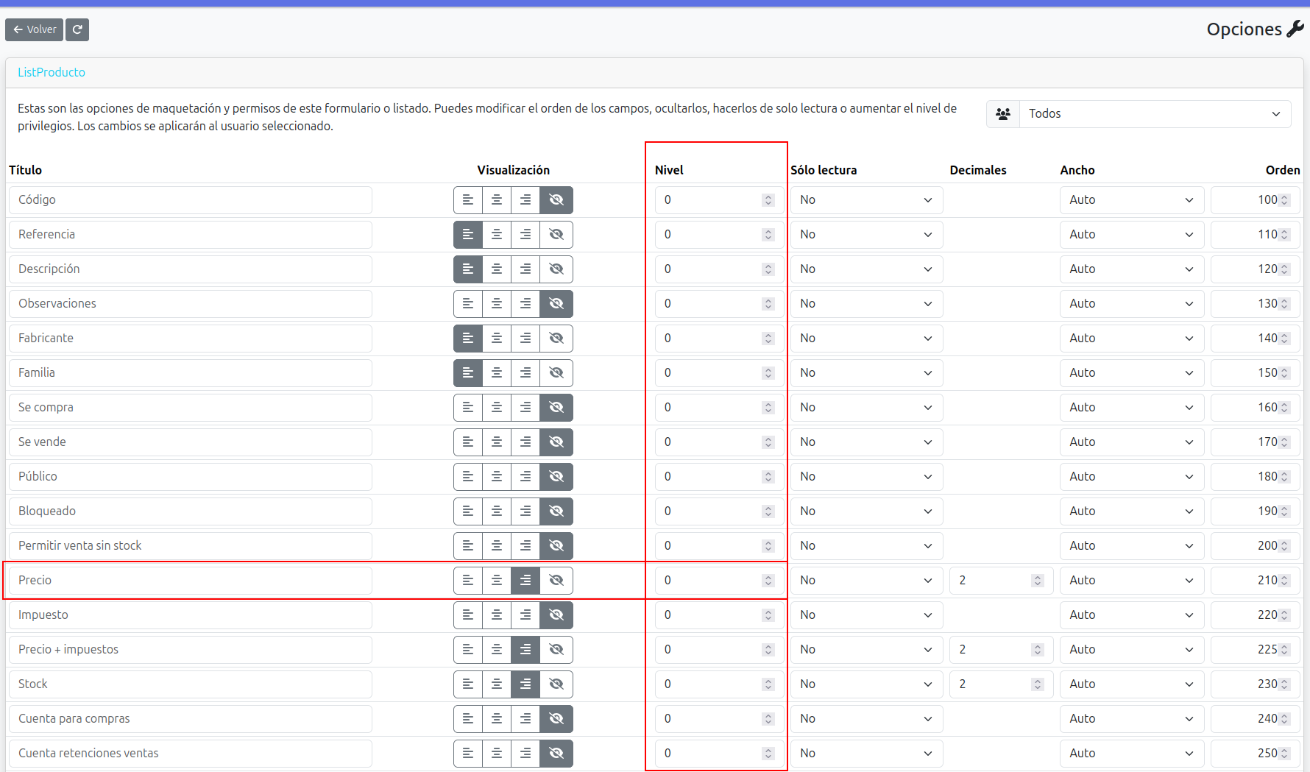Click the Volver back button
Viewport: 1310px width, 772px height.
[x=35, y=29]
